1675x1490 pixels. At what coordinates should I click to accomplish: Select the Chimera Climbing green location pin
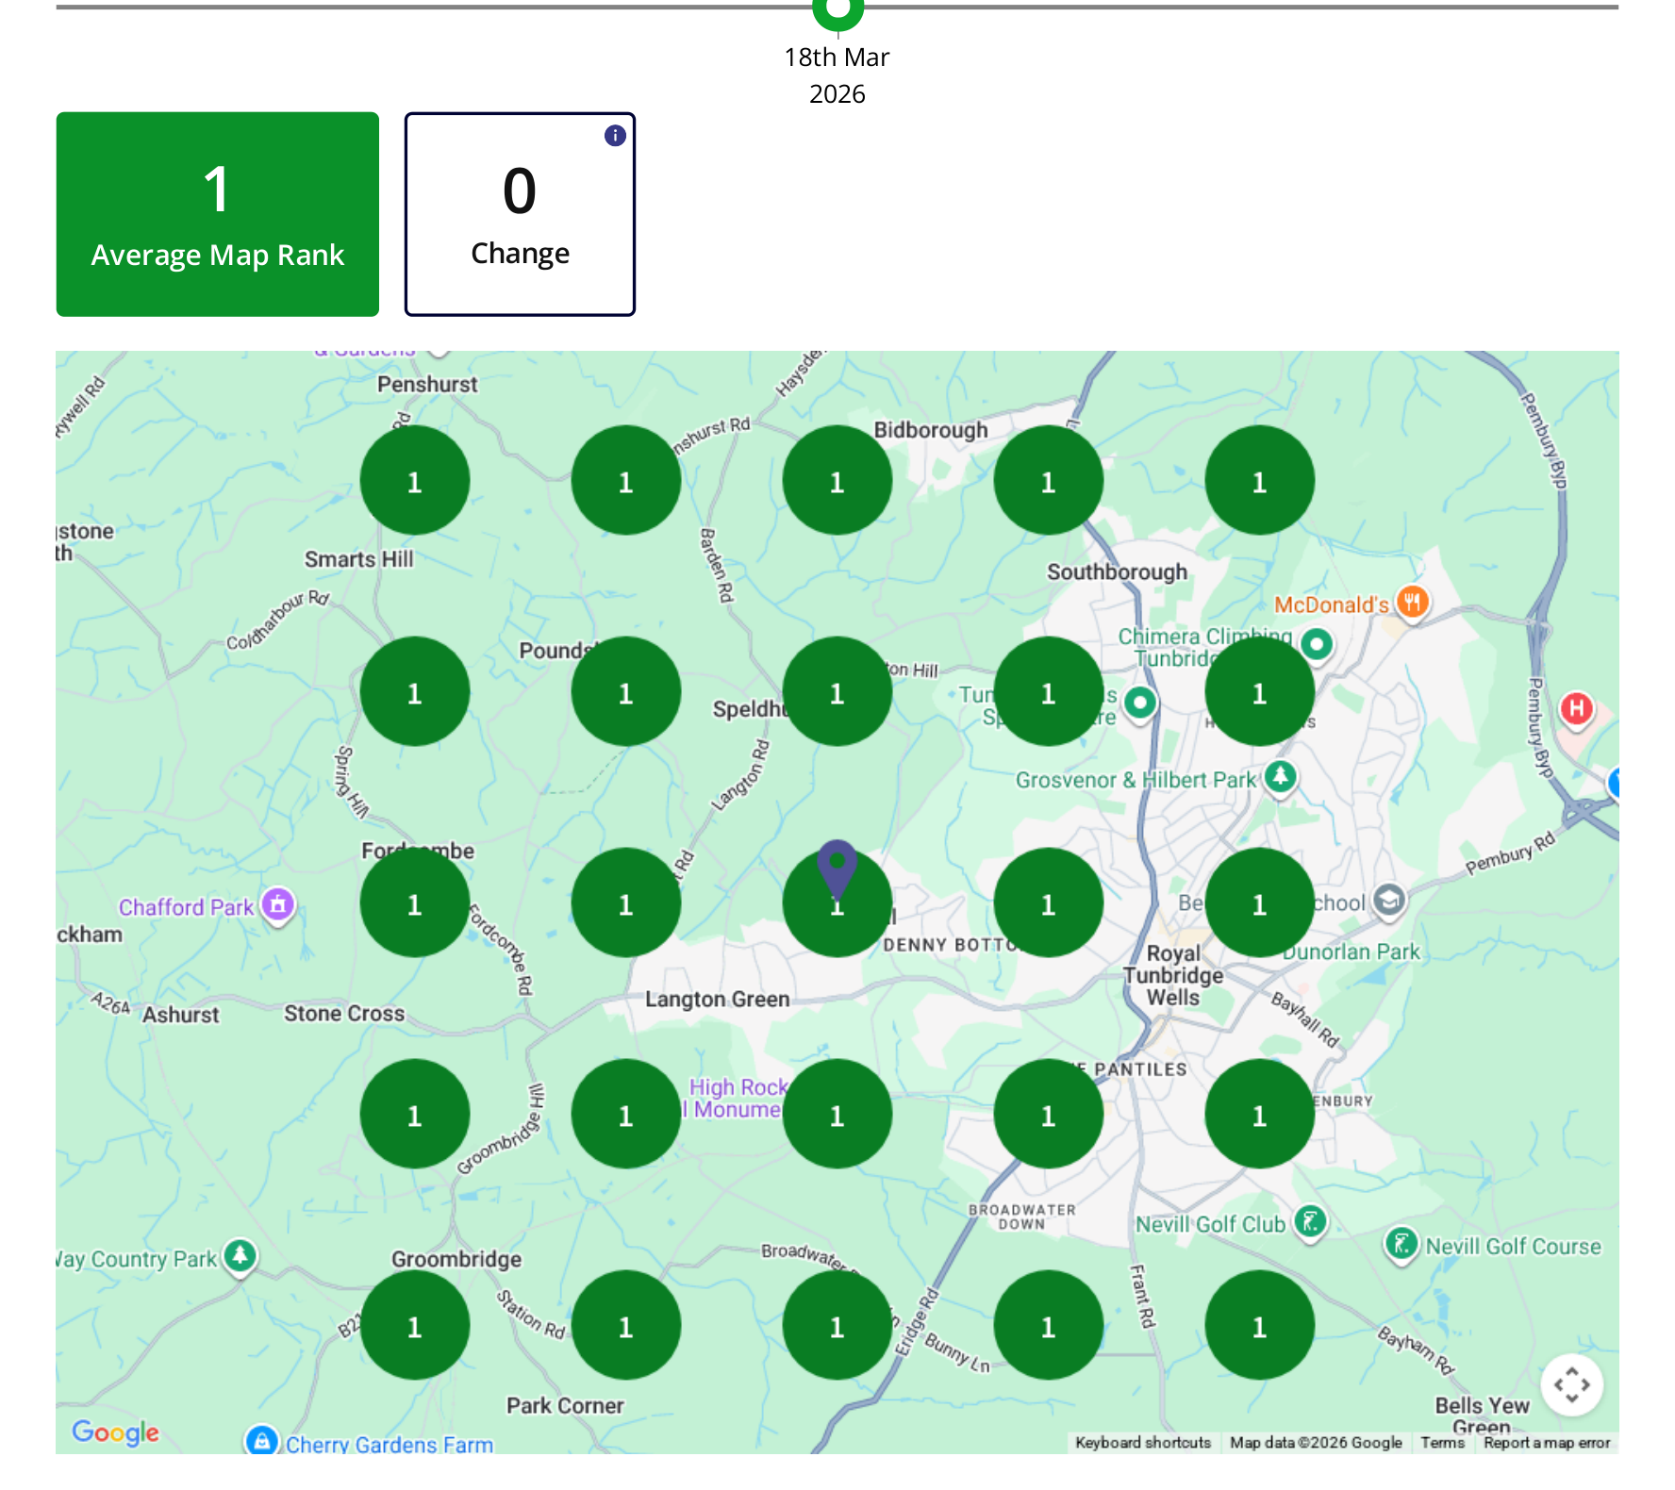tap(1317, 644)
